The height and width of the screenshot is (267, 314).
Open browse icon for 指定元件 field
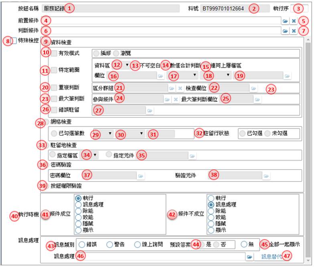coord(192,156)
